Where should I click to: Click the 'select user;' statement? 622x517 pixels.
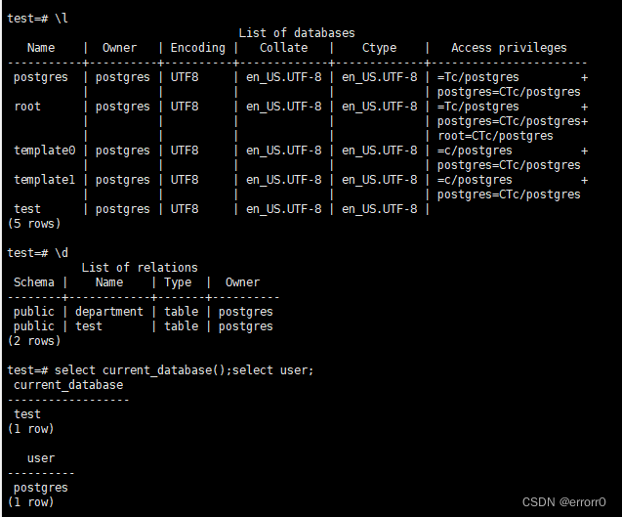tap(273, 370)
